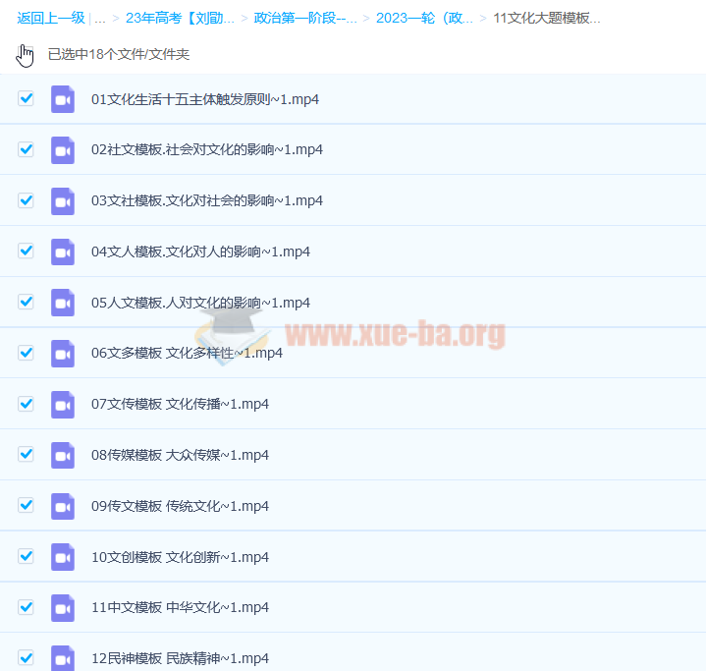706x671 pixels.
Task: Go back via 返回上一级 link
Action: [50, 18]
